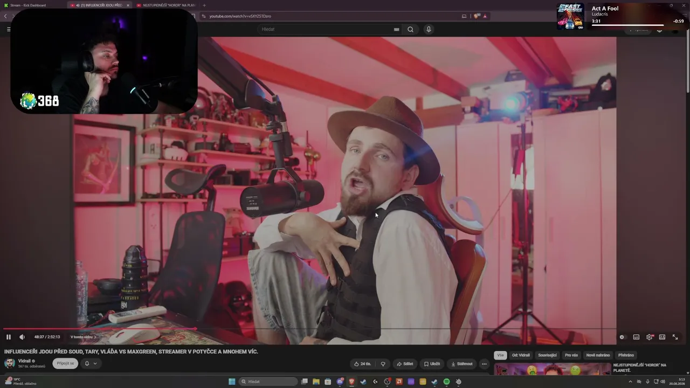The image size is (690, 388).
Task: Open the 'V tomto videu' chapters
Action: coord(84,337)
